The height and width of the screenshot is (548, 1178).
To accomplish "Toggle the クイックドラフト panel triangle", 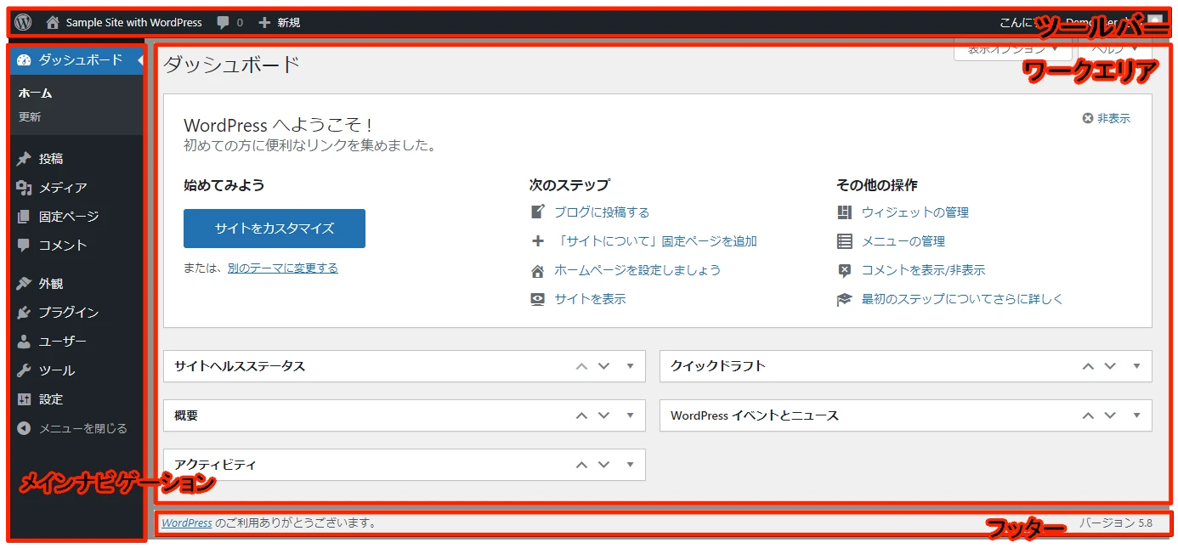I will point(1136,366).
